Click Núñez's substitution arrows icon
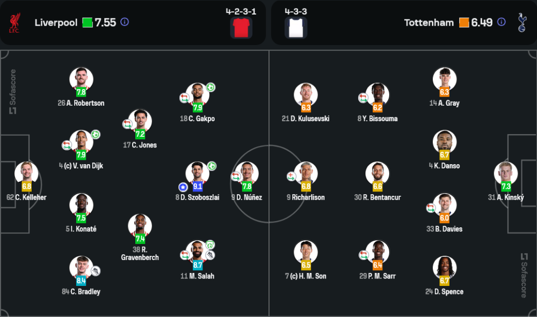This screenshot has height=317, width=537. point(235,176)
